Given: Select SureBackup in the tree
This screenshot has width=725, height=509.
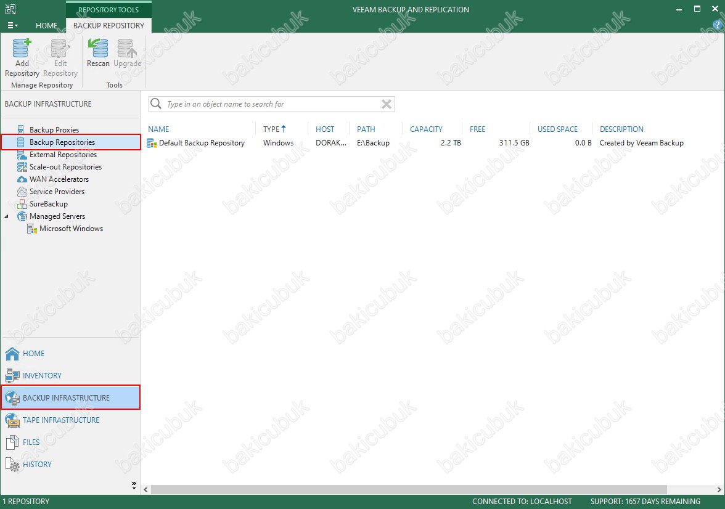Looking at the screenshot, I should (49, 204).
